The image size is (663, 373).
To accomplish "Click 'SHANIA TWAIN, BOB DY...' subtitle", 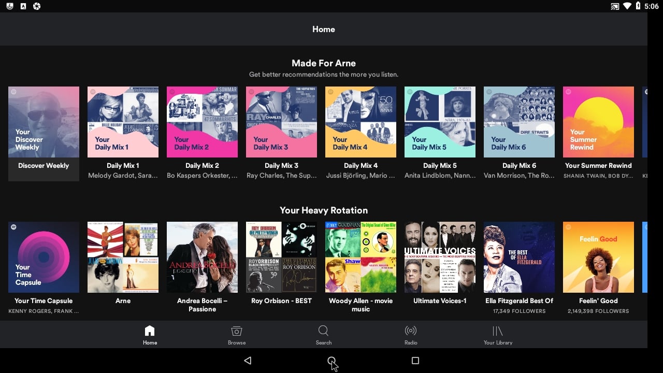I will pyautogui.click(x=598, y=176).
